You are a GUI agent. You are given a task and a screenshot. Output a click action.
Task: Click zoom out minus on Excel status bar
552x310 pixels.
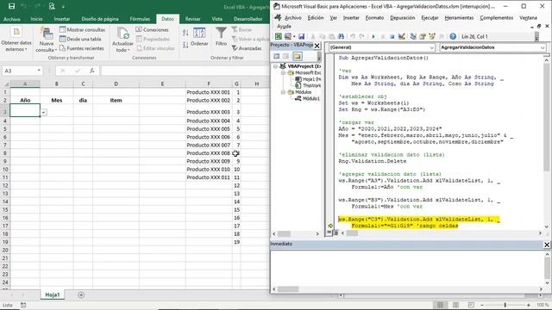click(x=482, y=305)
